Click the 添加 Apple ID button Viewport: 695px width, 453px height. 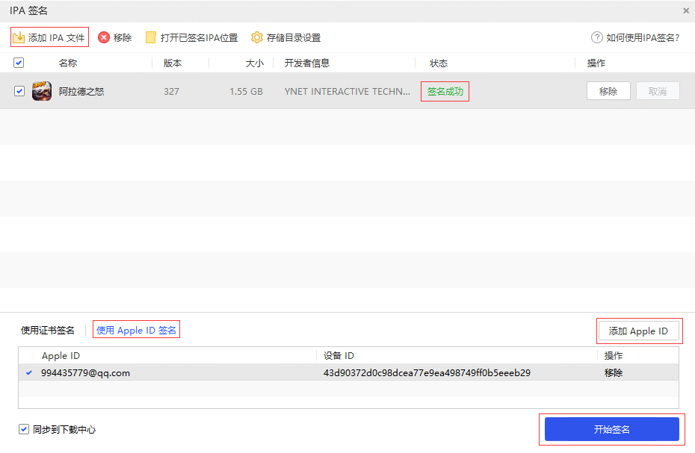coord(638,331)
